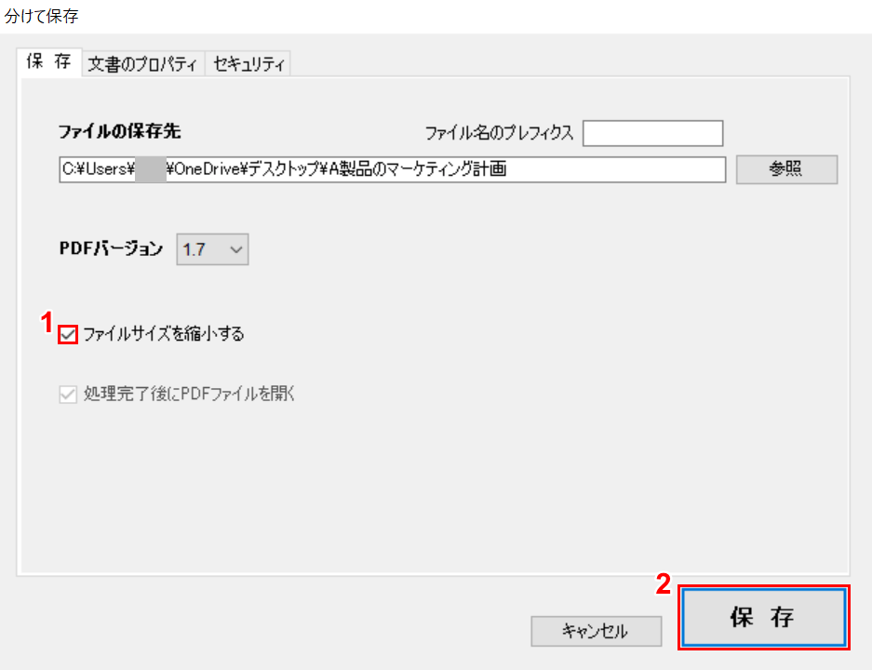Open the セキュリティ tab
This screenshot has height=670, width=872.
pyautogui.click(x=248, y=64)
